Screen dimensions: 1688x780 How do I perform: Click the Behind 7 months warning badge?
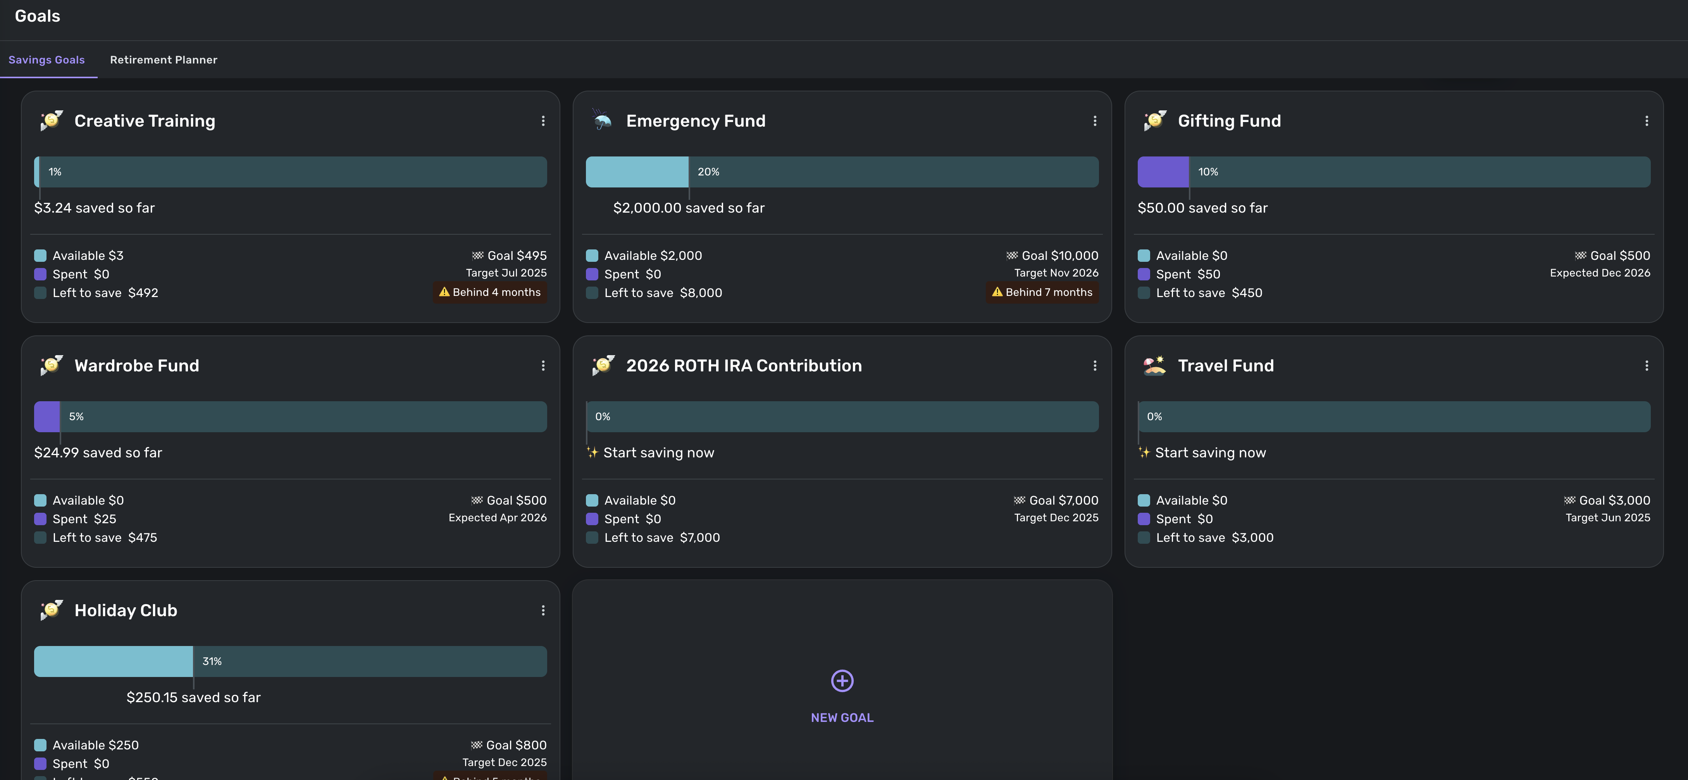coord(1042,292)
